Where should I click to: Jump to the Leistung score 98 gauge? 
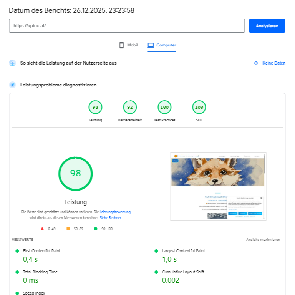[95, 108]
